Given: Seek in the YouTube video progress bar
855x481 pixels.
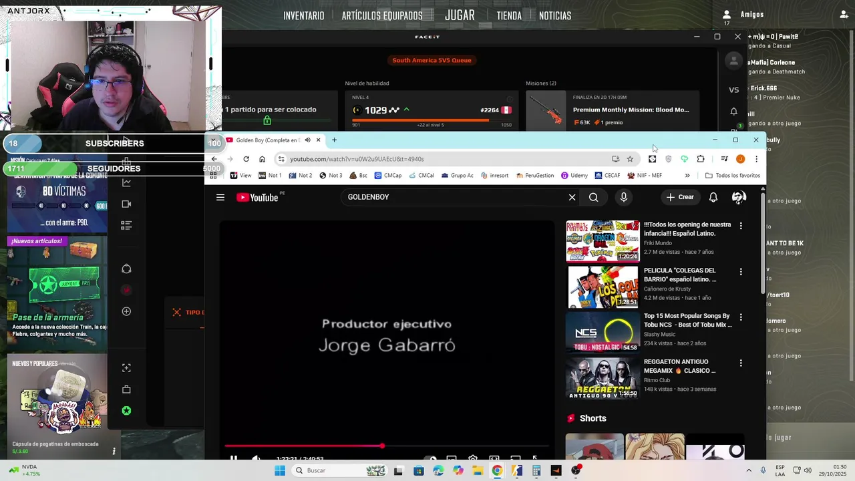Looking at the screenshot, I should [x=386, y=446].
